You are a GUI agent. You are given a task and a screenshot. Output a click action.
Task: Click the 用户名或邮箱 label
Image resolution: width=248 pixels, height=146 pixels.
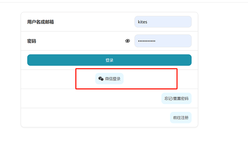(x=41, y=22)
